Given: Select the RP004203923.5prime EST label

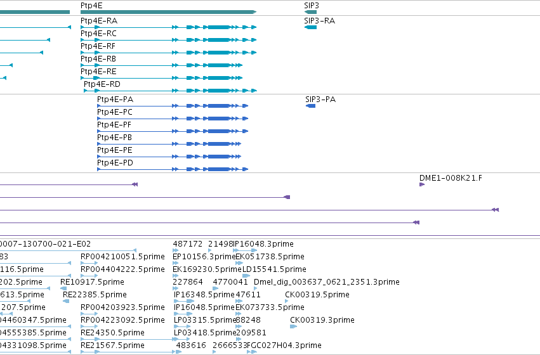Looking at the screenshot, I should (122, 307).
